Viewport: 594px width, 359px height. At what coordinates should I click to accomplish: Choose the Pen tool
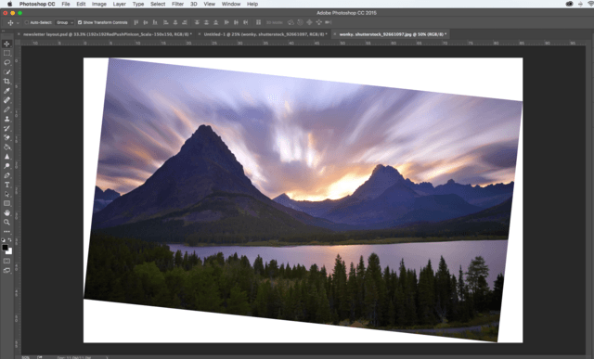click(x=6, y=175)
